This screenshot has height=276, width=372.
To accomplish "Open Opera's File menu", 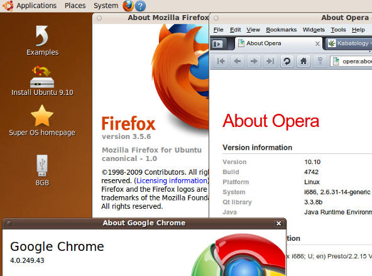I will (x=218, y=30).
